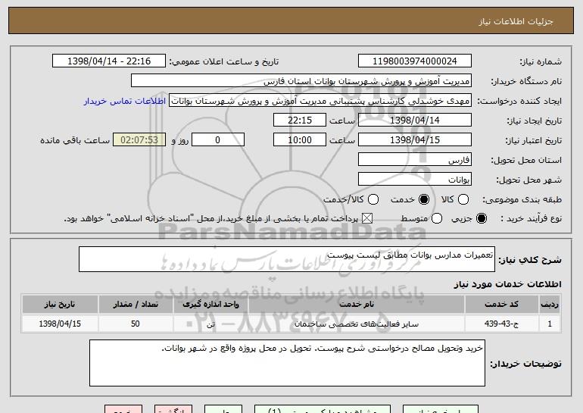Click the جزئیات اطلاعات نیاز header bar
This screenshot has height=413, width=583.
click(x=291, y=20)
